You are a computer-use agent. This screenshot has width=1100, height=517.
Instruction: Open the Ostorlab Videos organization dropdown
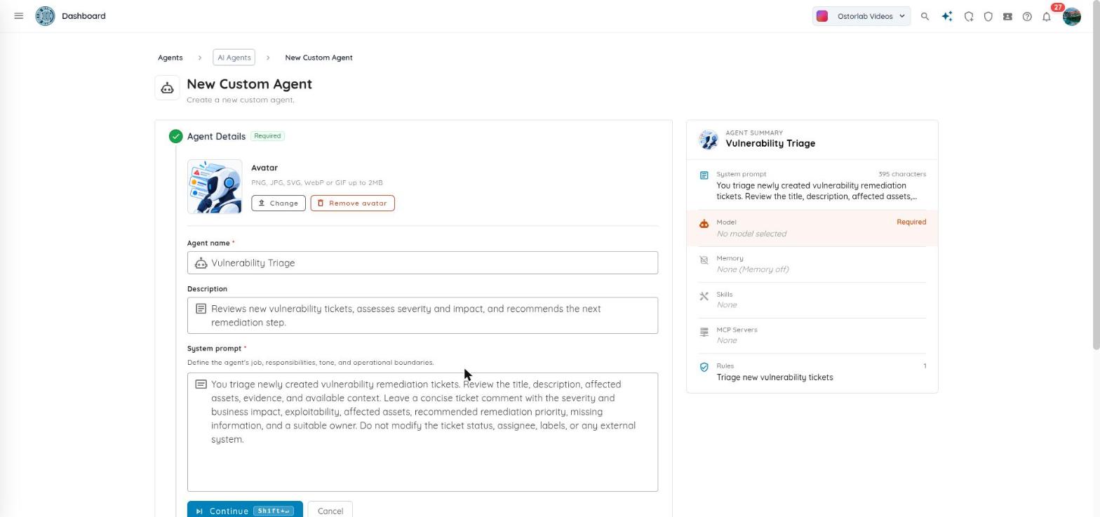(861, 16)
